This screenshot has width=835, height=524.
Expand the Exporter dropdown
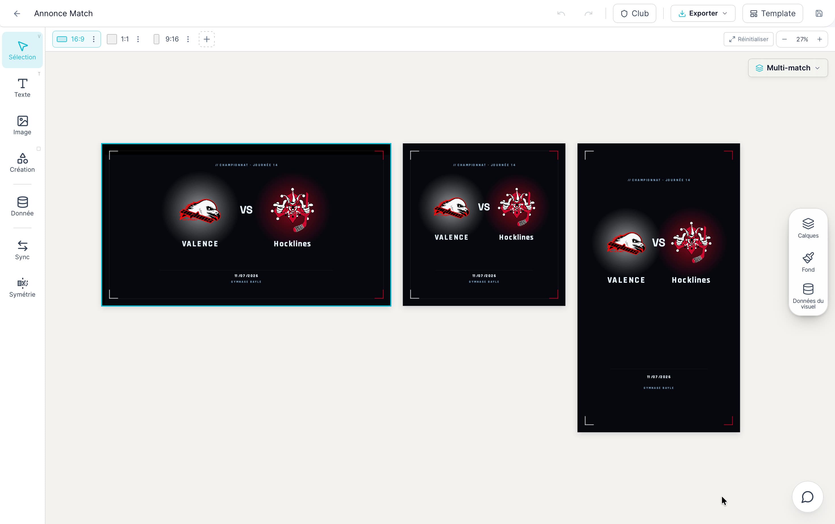pyautogui.click(x=703, y=14)
